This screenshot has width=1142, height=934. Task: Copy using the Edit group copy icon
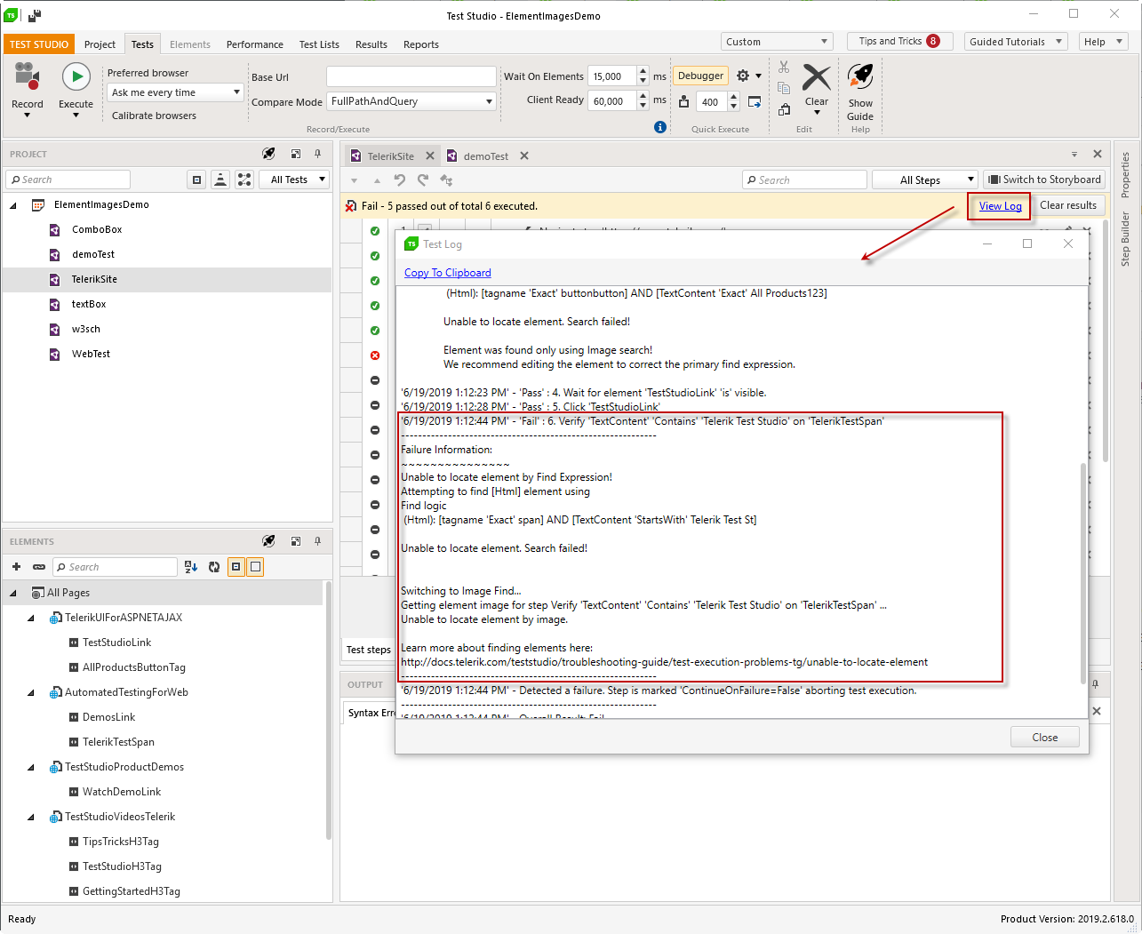pyautogui.click(x=784, y=88)
